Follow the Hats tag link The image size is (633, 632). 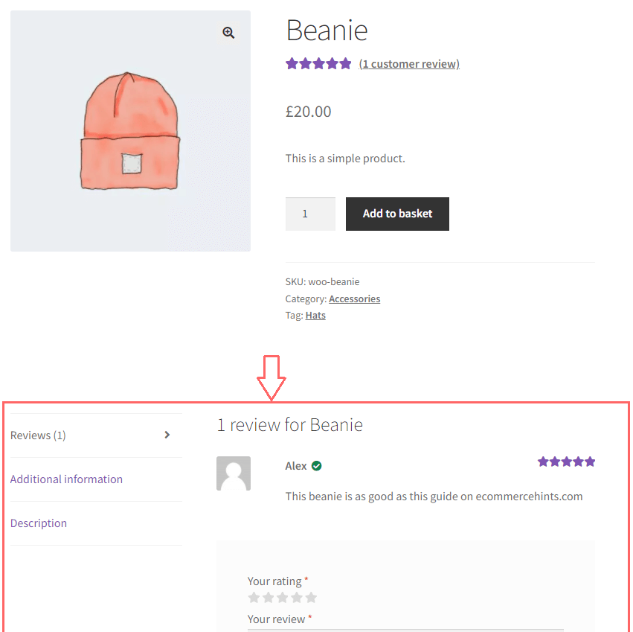pyautogui.click(x=315, y=315)
